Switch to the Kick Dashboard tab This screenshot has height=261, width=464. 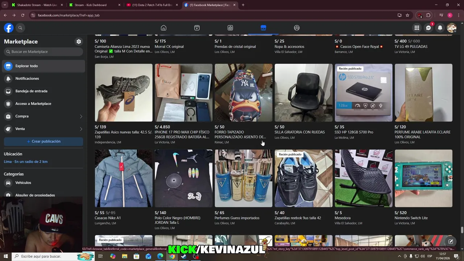pos(94,5)
